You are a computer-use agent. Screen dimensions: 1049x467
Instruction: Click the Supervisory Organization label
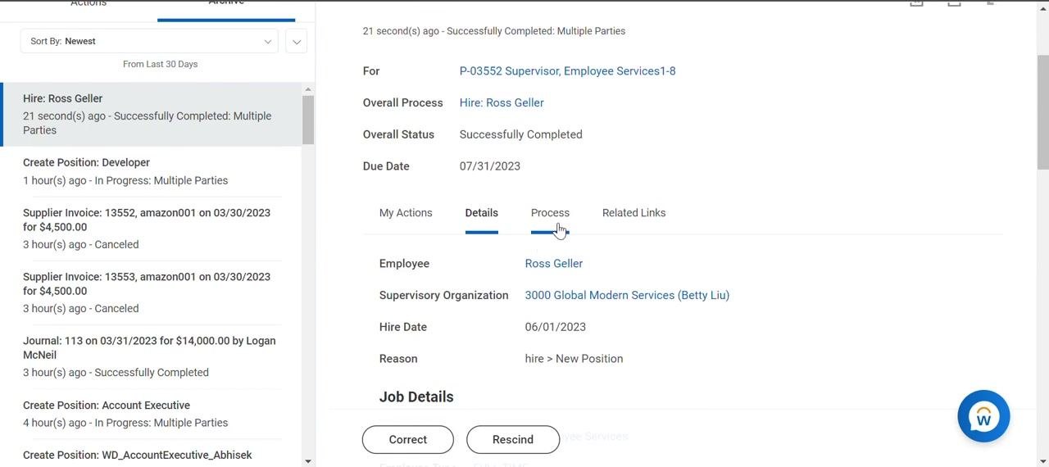[x=444, y=296]
